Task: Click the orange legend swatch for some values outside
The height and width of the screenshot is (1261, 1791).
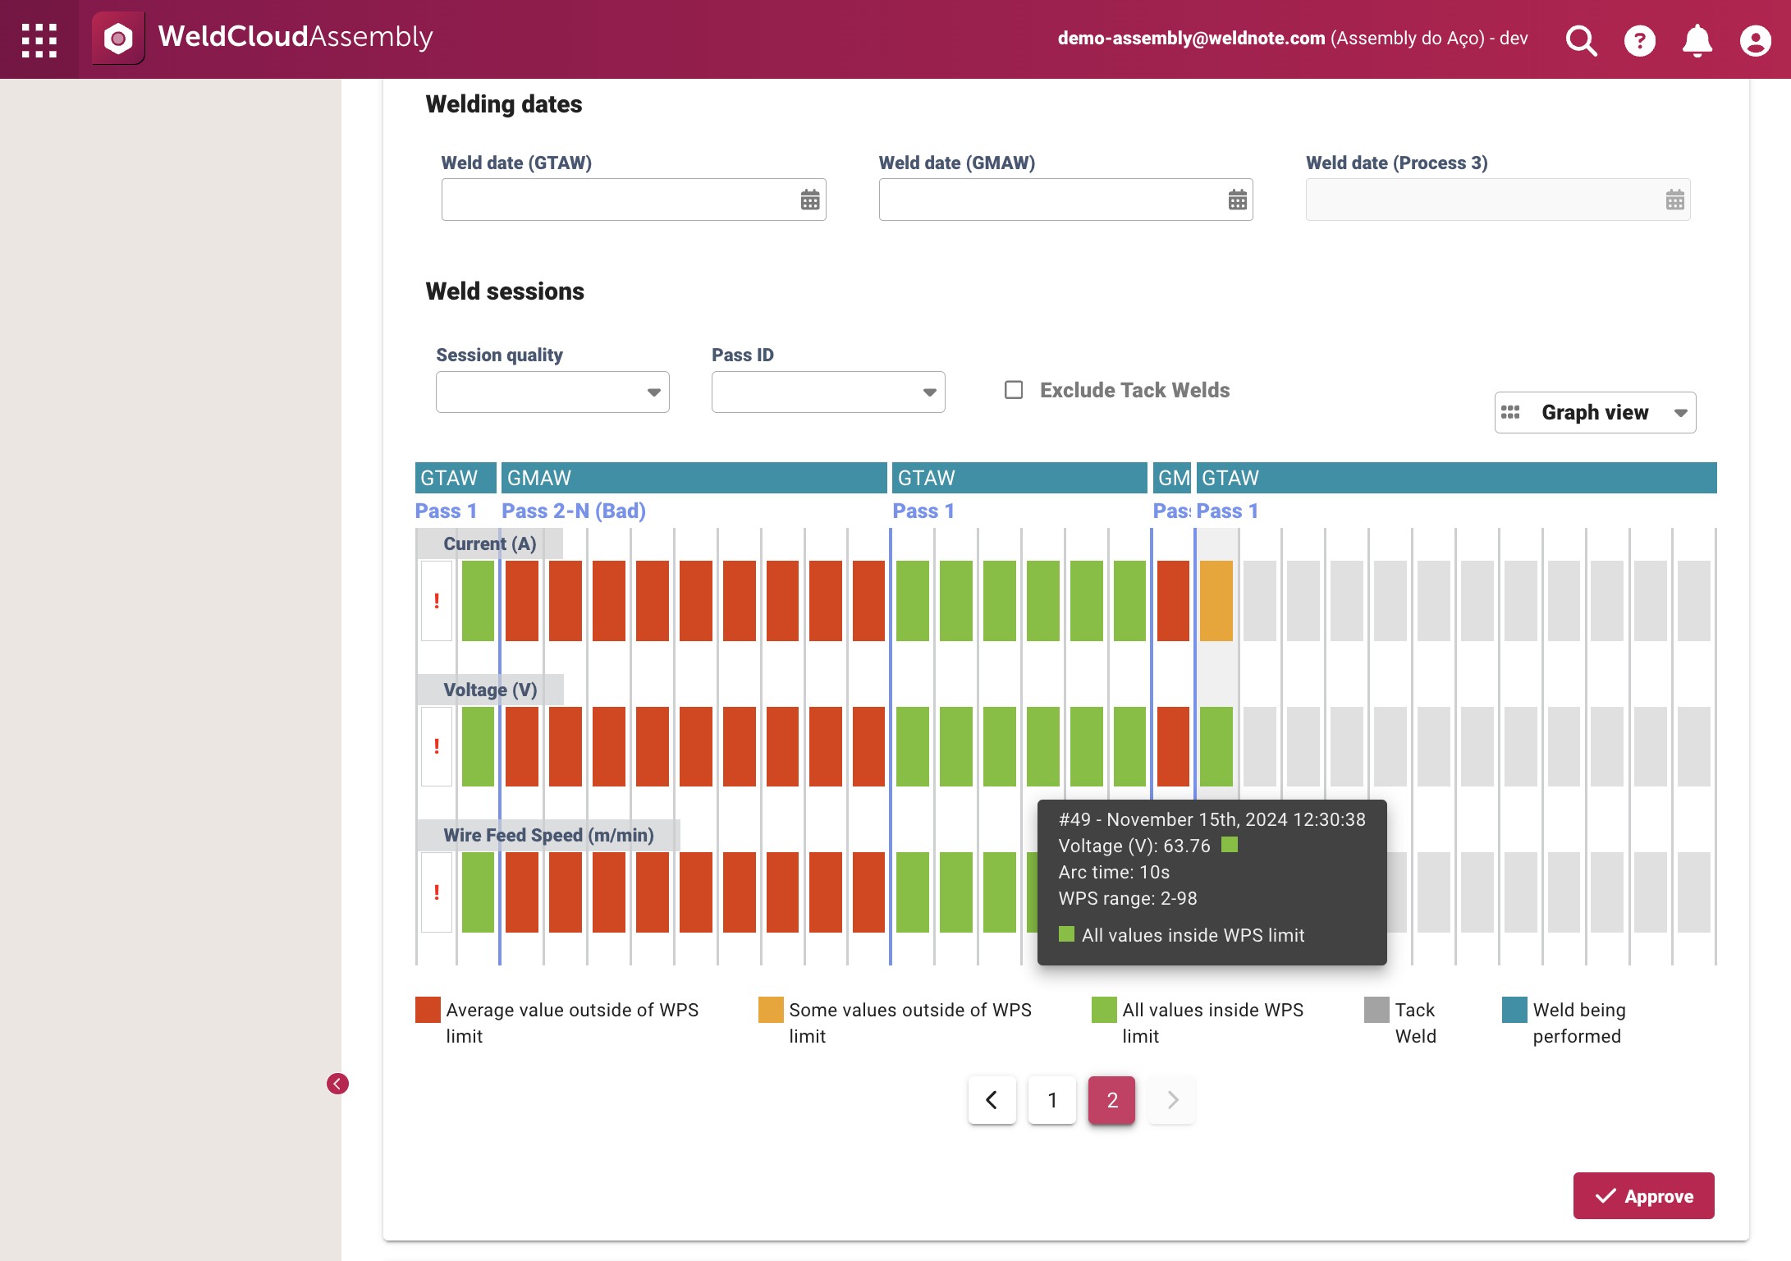Action: click(x=771, y=1010)
